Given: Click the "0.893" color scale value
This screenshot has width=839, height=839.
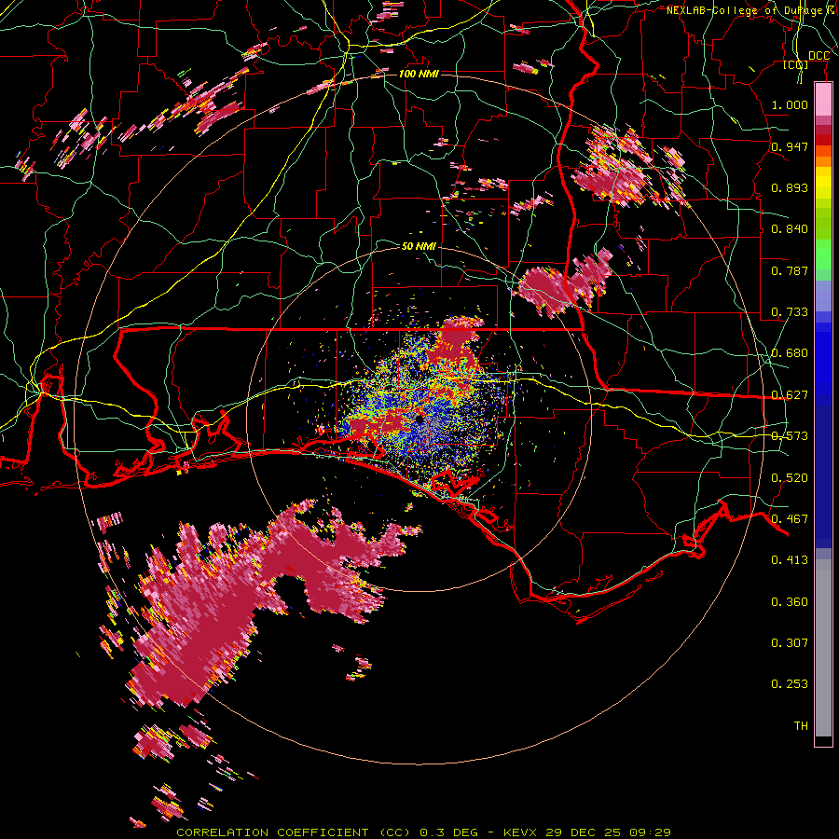Looking at the screenshot, I should tap(790, 187).
